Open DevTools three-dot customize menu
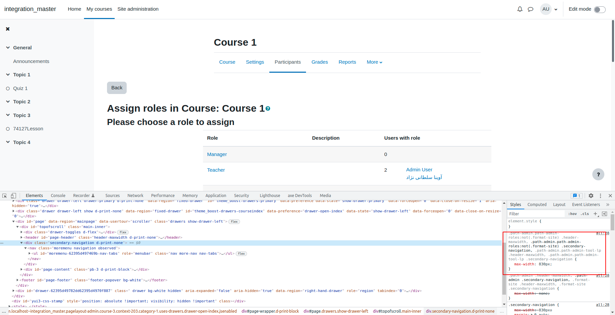 coord(600,196)
